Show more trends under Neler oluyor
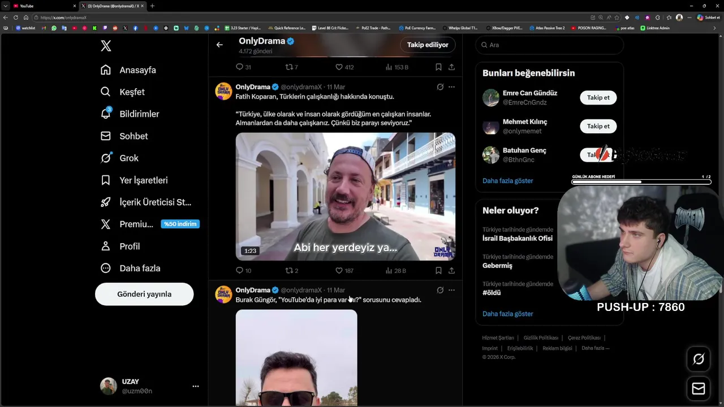Viewport: 724px width, 407px height. [x=507, y=314]
